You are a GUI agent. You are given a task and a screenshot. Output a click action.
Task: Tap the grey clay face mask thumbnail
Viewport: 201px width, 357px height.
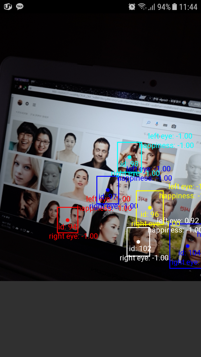tap(51, 178)
